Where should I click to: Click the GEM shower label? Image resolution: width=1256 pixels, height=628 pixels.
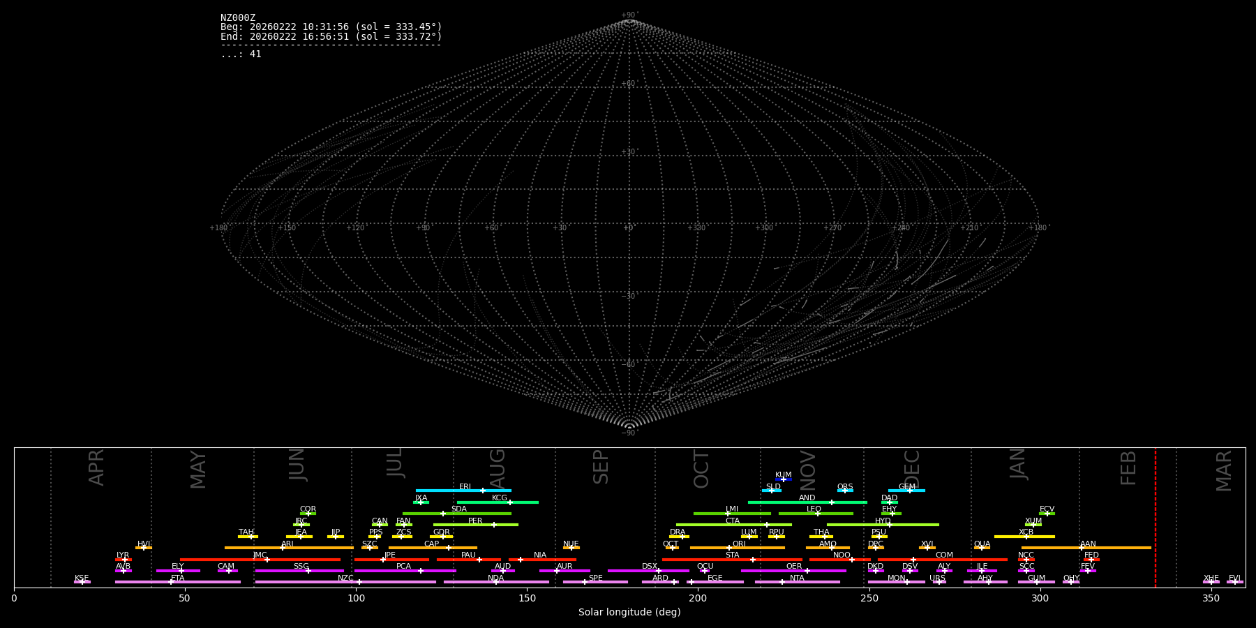click(x=907, y=487)
